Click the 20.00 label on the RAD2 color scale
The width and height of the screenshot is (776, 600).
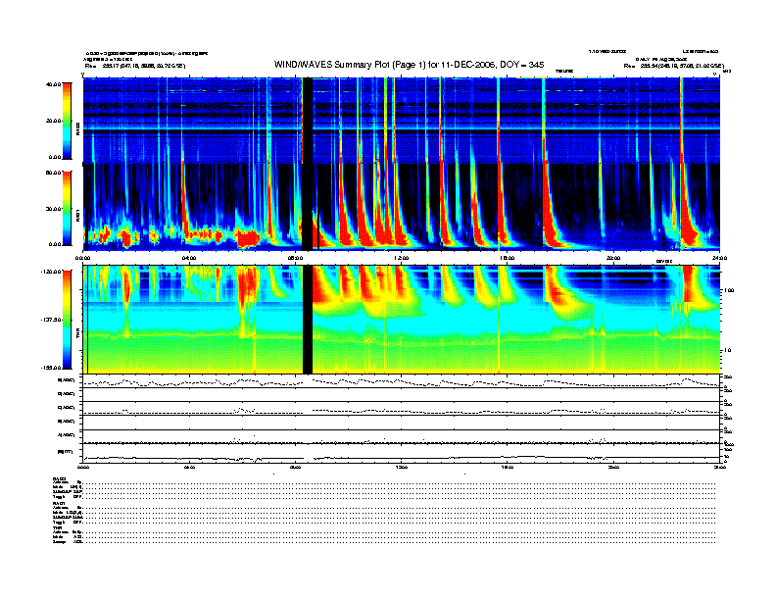point(54,121)
